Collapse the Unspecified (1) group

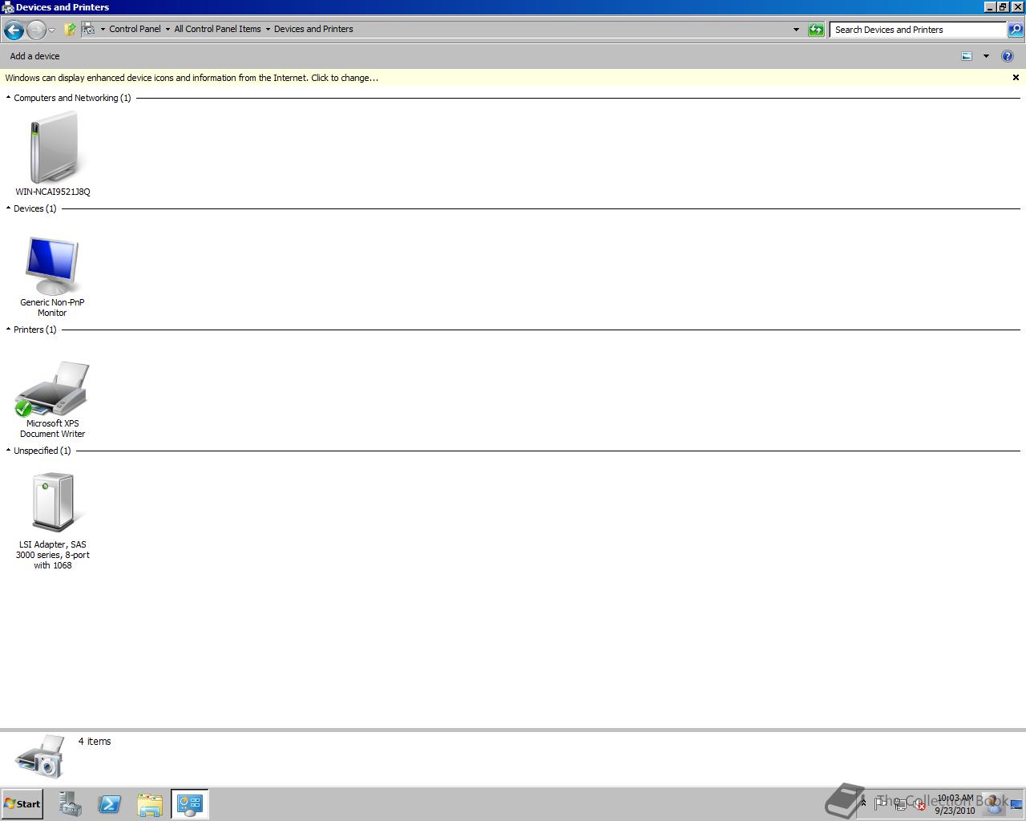pyautogui.click(x=8, y=451)
